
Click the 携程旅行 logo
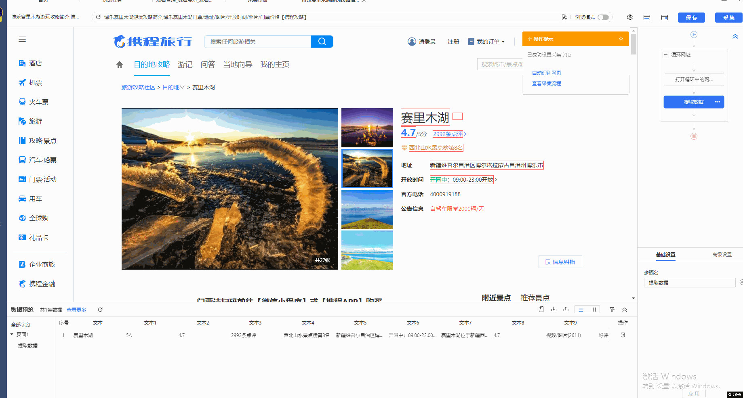[x=153, y=41]
